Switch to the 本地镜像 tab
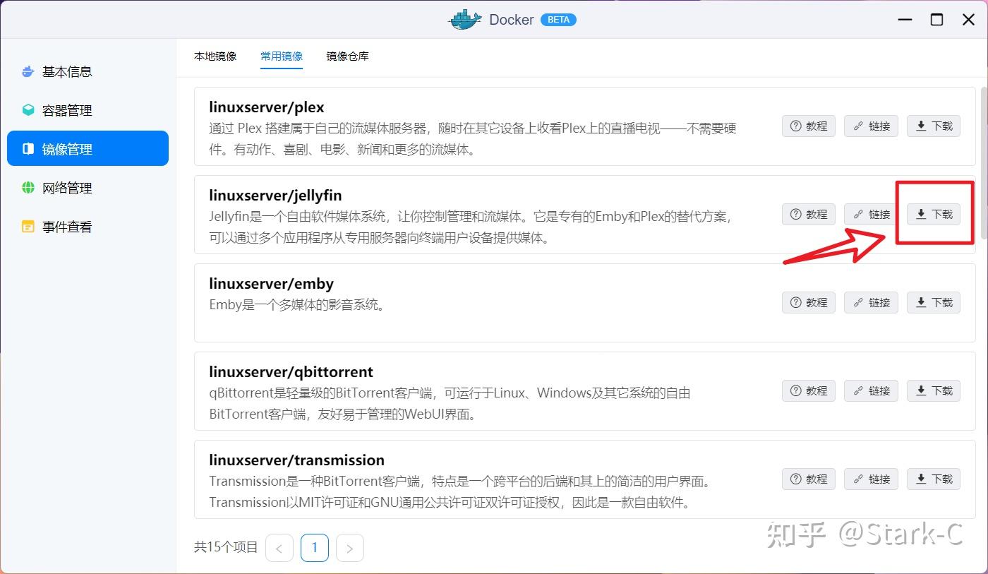988x574 pixels. (215, 56)
